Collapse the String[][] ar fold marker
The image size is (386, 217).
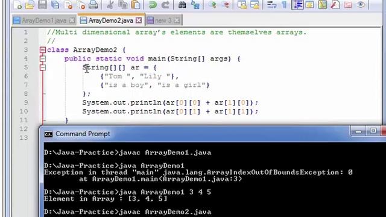[43, 68]
